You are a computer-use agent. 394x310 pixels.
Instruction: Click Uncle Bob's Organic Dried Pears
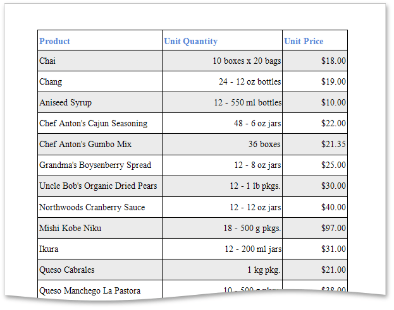click(x=98, y=186)
